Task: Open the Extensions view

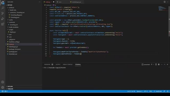Action: pos(3,24)
